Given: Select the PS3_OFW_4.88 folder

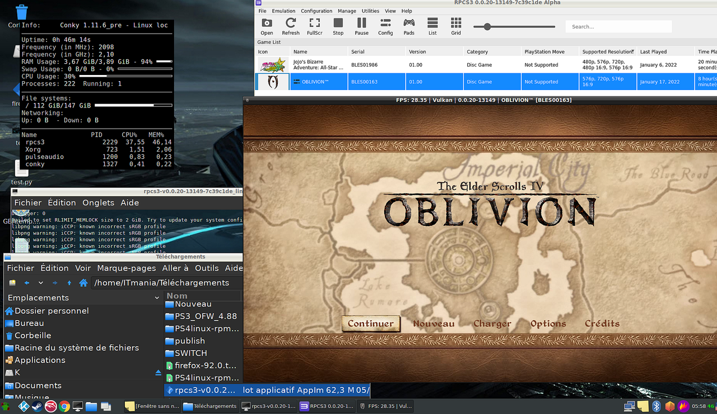Looking at the screenshot, I should coord(202,316).
